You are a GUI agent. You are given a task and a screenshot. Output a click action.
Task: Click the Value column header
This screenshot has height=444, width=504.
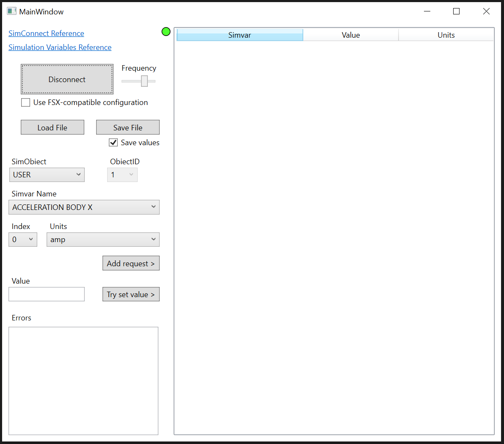351,35
